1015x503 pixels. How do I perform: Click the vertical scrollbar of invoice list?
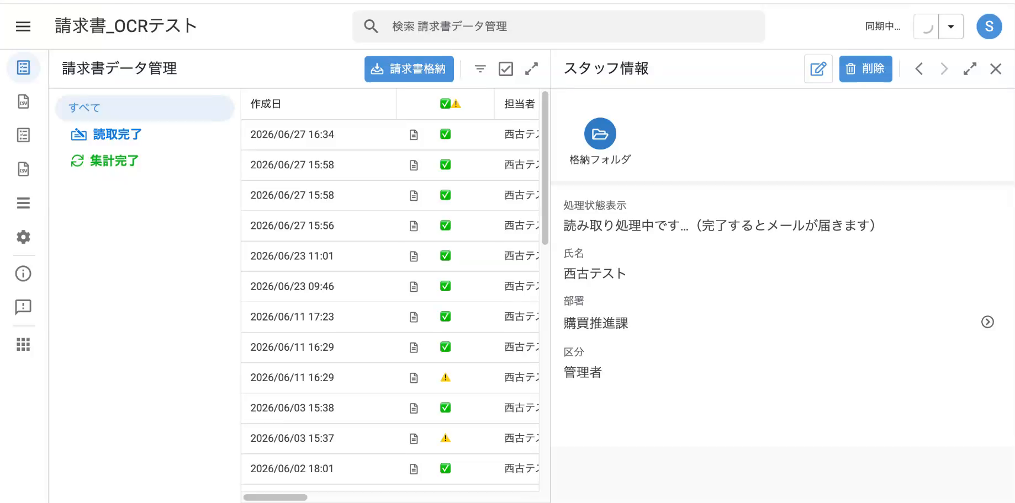pos(545,168)
